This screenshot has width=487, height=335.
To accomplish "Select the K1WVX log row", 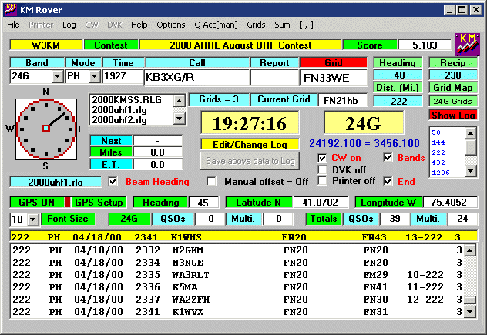I will (x=237, y=311).
